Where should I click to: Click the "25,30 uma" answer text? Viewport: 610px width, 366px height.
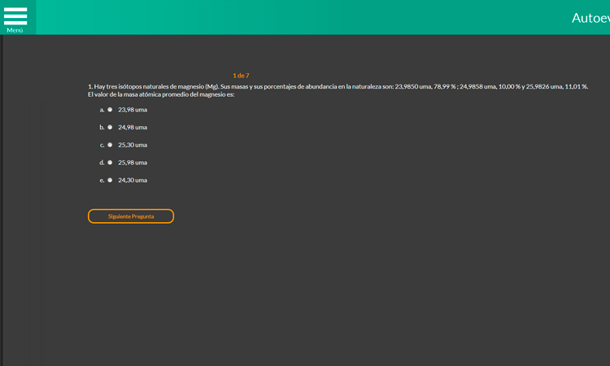(133, 145)
